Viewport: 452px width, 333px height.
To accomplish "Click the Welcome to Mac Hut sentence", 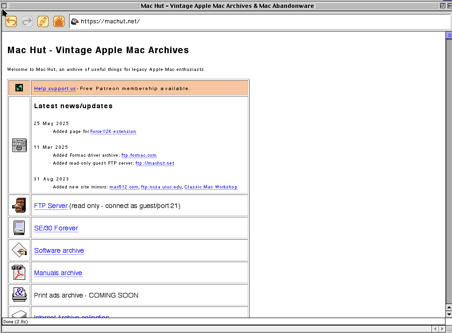I will 107,69.
